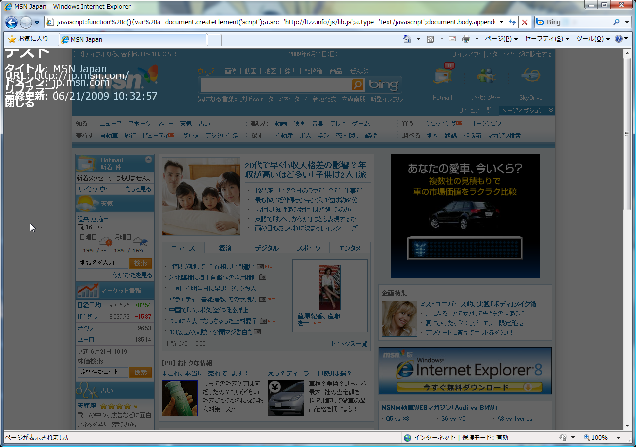Screen dimensions: 636x447
Task: Click the orange search button beside bing box
Action: click(x=358, y=85)
